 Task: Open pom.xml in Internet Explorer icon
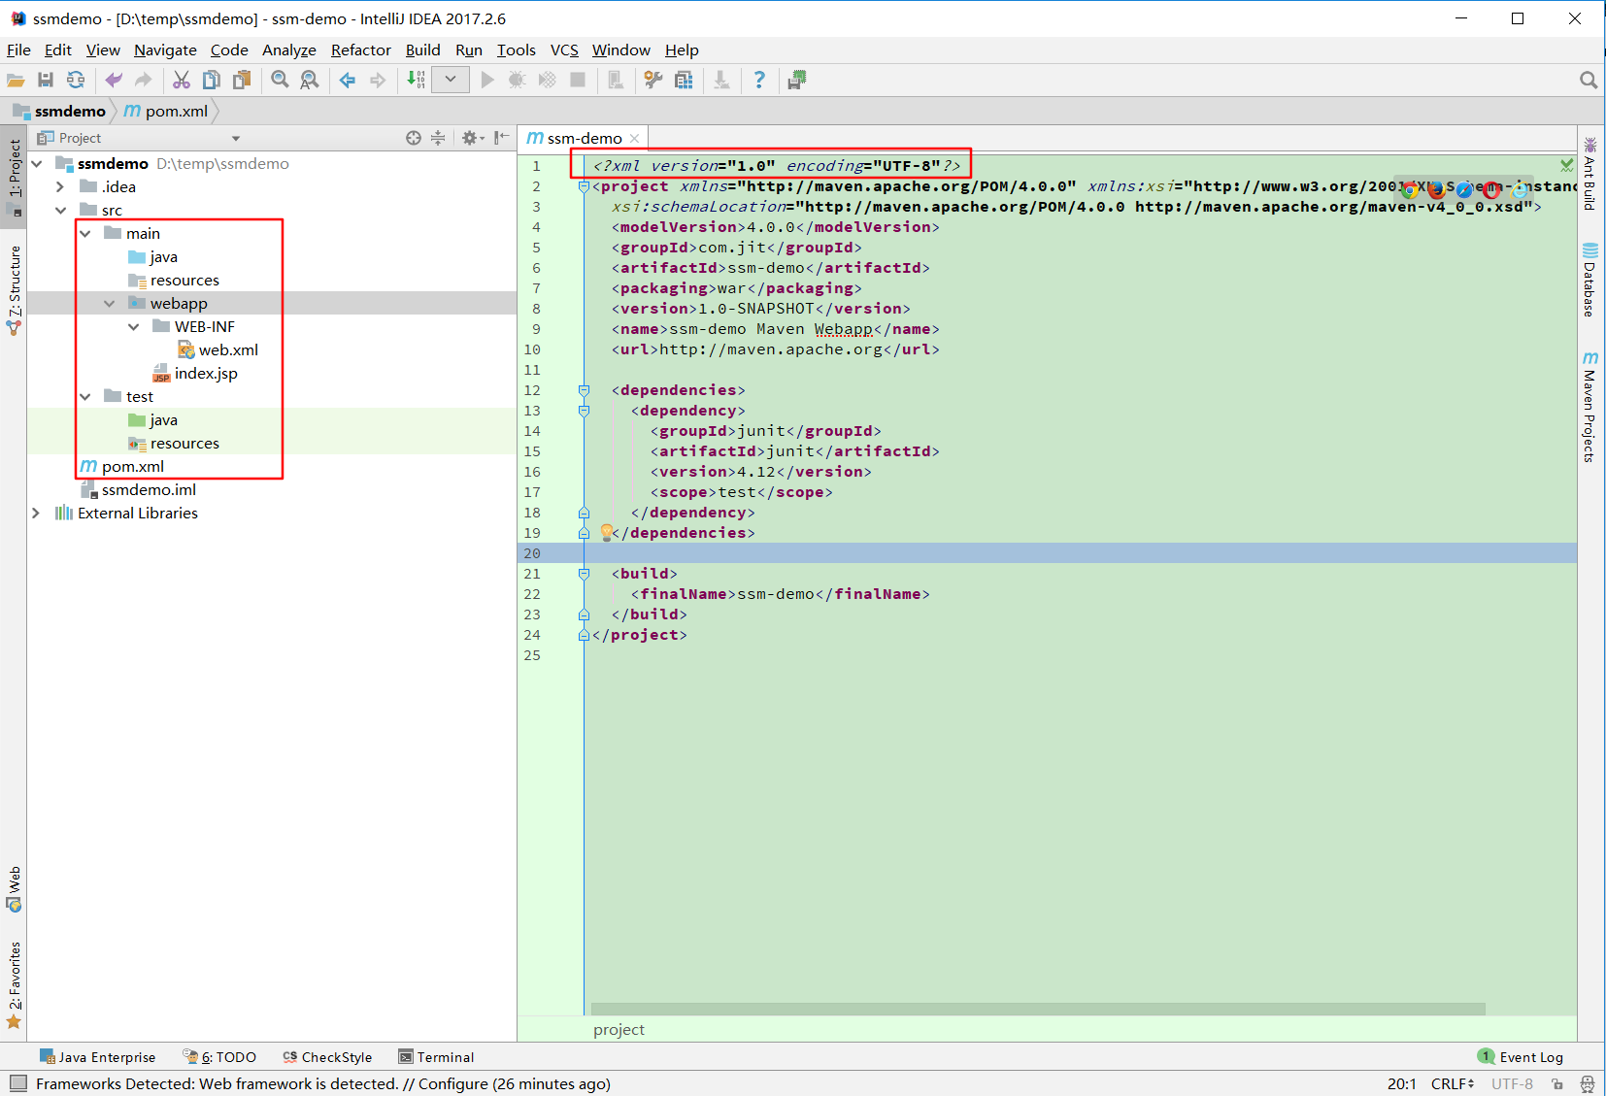click(x=1519, y=189)
